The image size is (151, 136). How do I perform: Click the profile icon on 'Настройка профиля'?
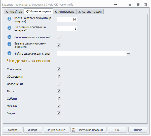coord(73,130)
